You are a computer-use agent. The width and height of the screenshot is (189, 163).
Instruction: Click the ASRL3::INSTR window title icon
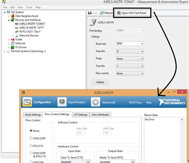coord(23,92)
